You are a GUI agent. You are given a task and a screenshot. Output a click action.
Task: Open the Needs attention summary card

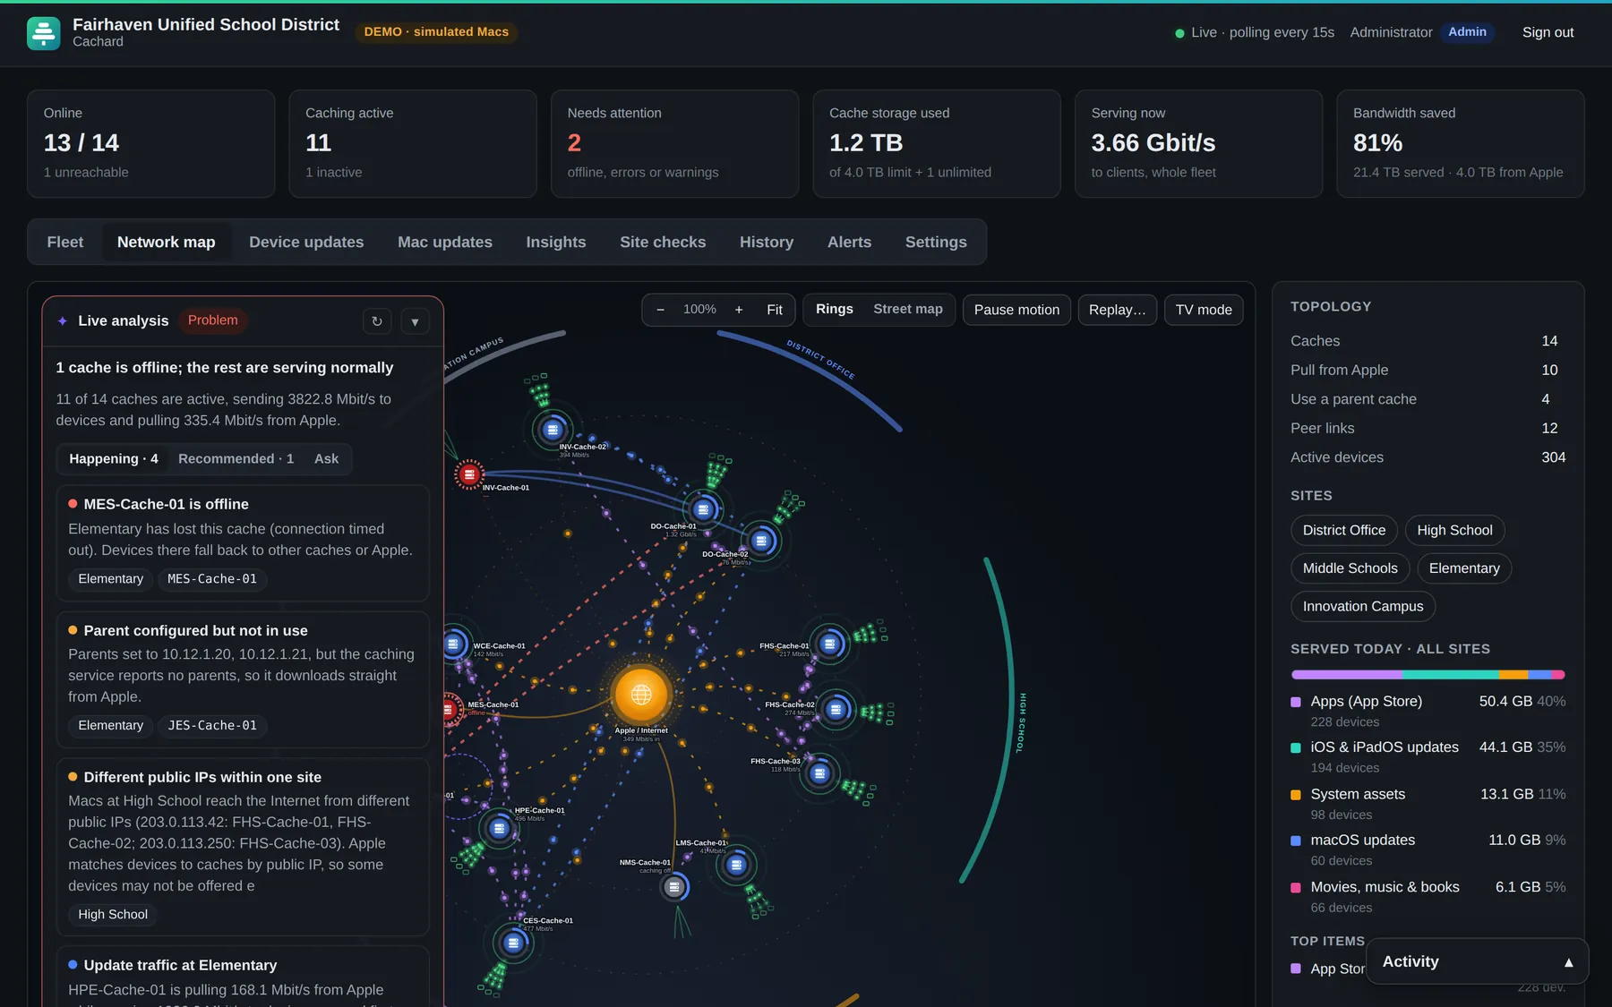click(x=674, y=143)
